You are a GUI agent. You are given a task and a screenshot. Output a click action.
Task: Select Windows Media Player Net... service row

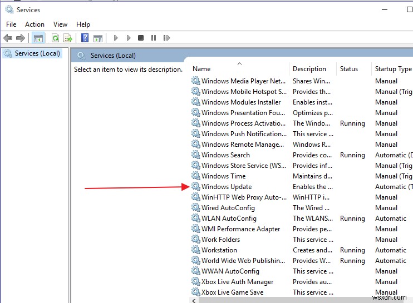(x=243, y=81)
